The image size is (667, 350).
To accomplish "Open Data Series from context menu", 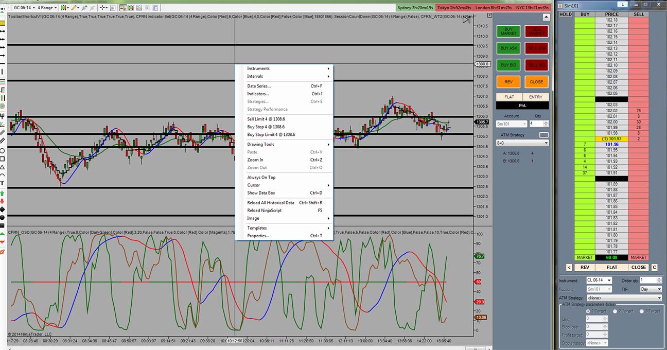I will coord(284,86).
